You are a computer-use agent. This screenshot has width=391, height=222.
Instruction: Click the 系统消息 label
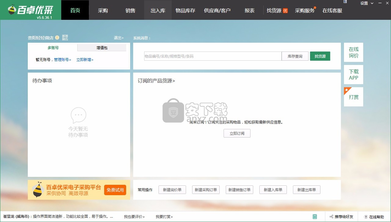coord(142,38)
